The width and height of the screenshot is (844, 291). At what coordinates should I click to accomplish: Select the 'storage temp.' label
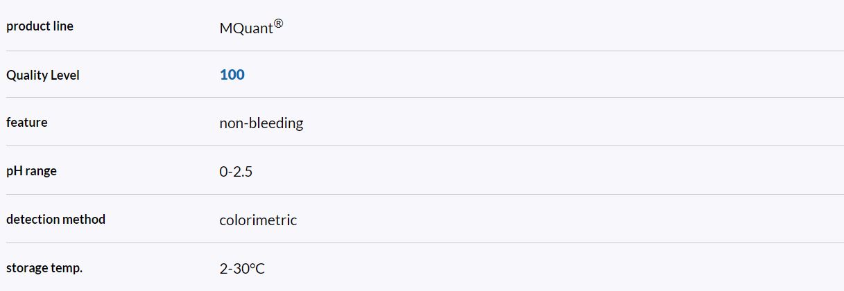pos(44,267)
